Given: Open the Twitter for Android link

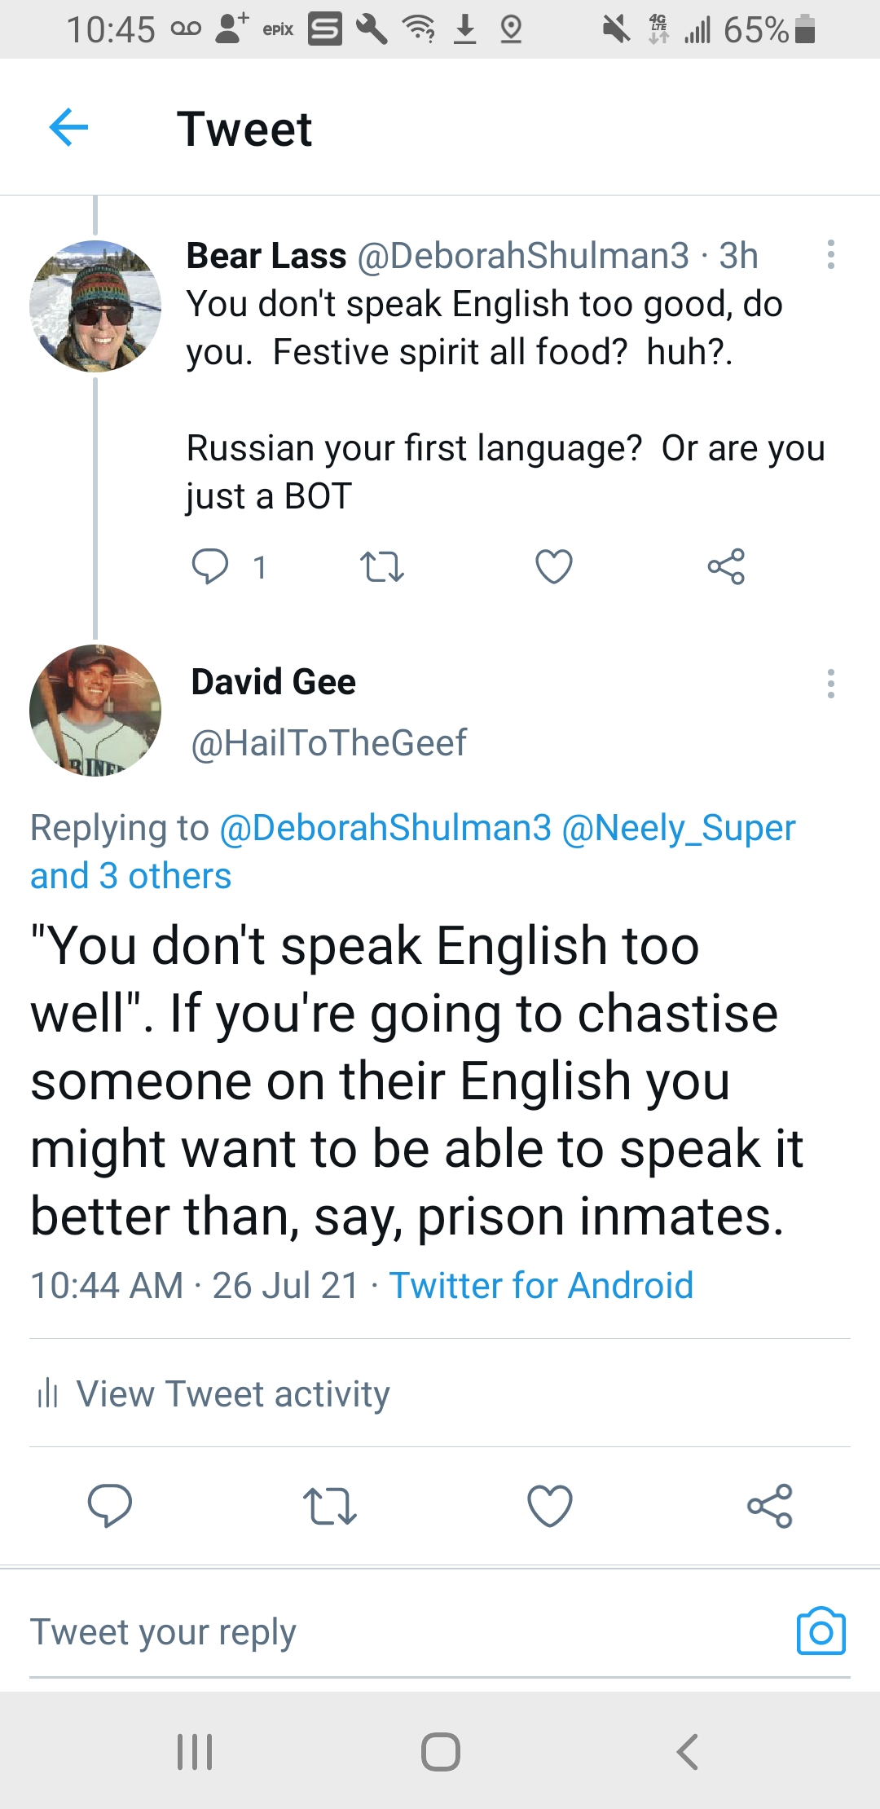Looking at the screenshot, I should [541, 1286].
